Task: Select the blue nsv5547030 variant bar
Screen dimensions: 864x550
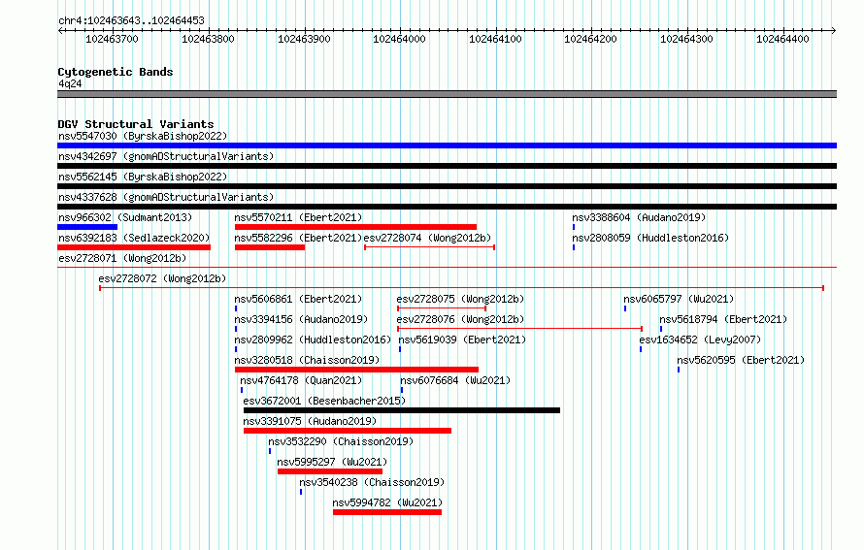Action: [x=447, y=146]
